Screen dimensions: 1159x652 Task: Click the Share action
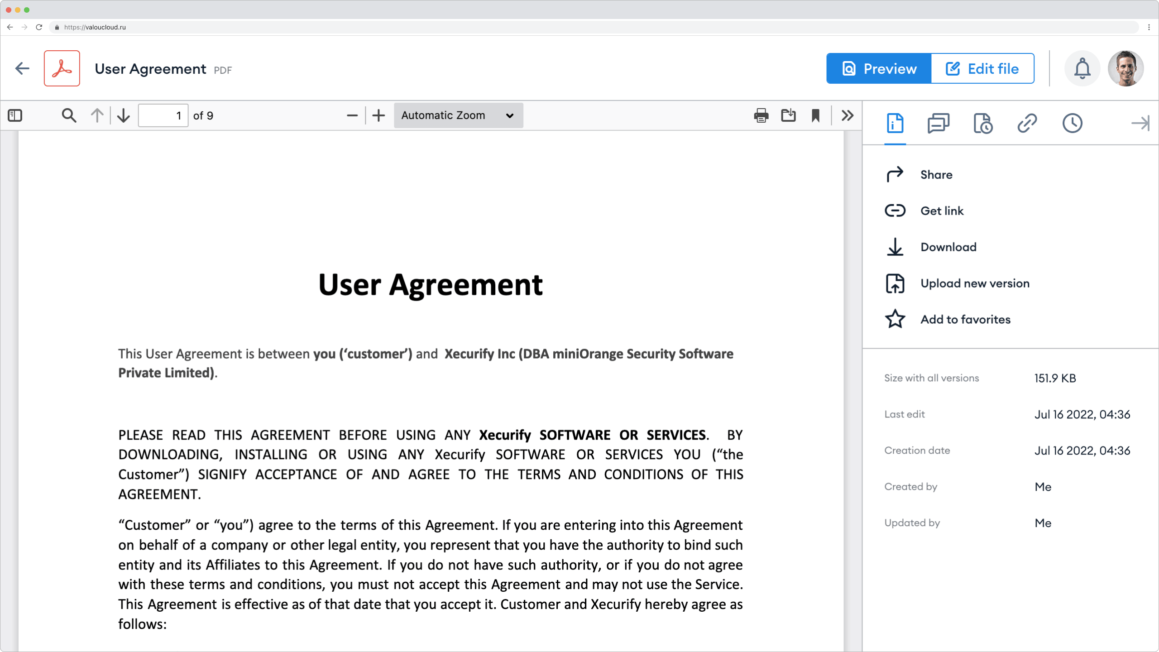[x=936, y=175]
